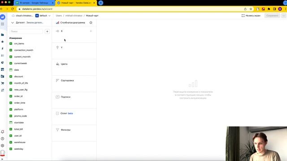The height and width of the screenshot is (161, 287).
Task: Select the startdate field
Action: [19, 123]
